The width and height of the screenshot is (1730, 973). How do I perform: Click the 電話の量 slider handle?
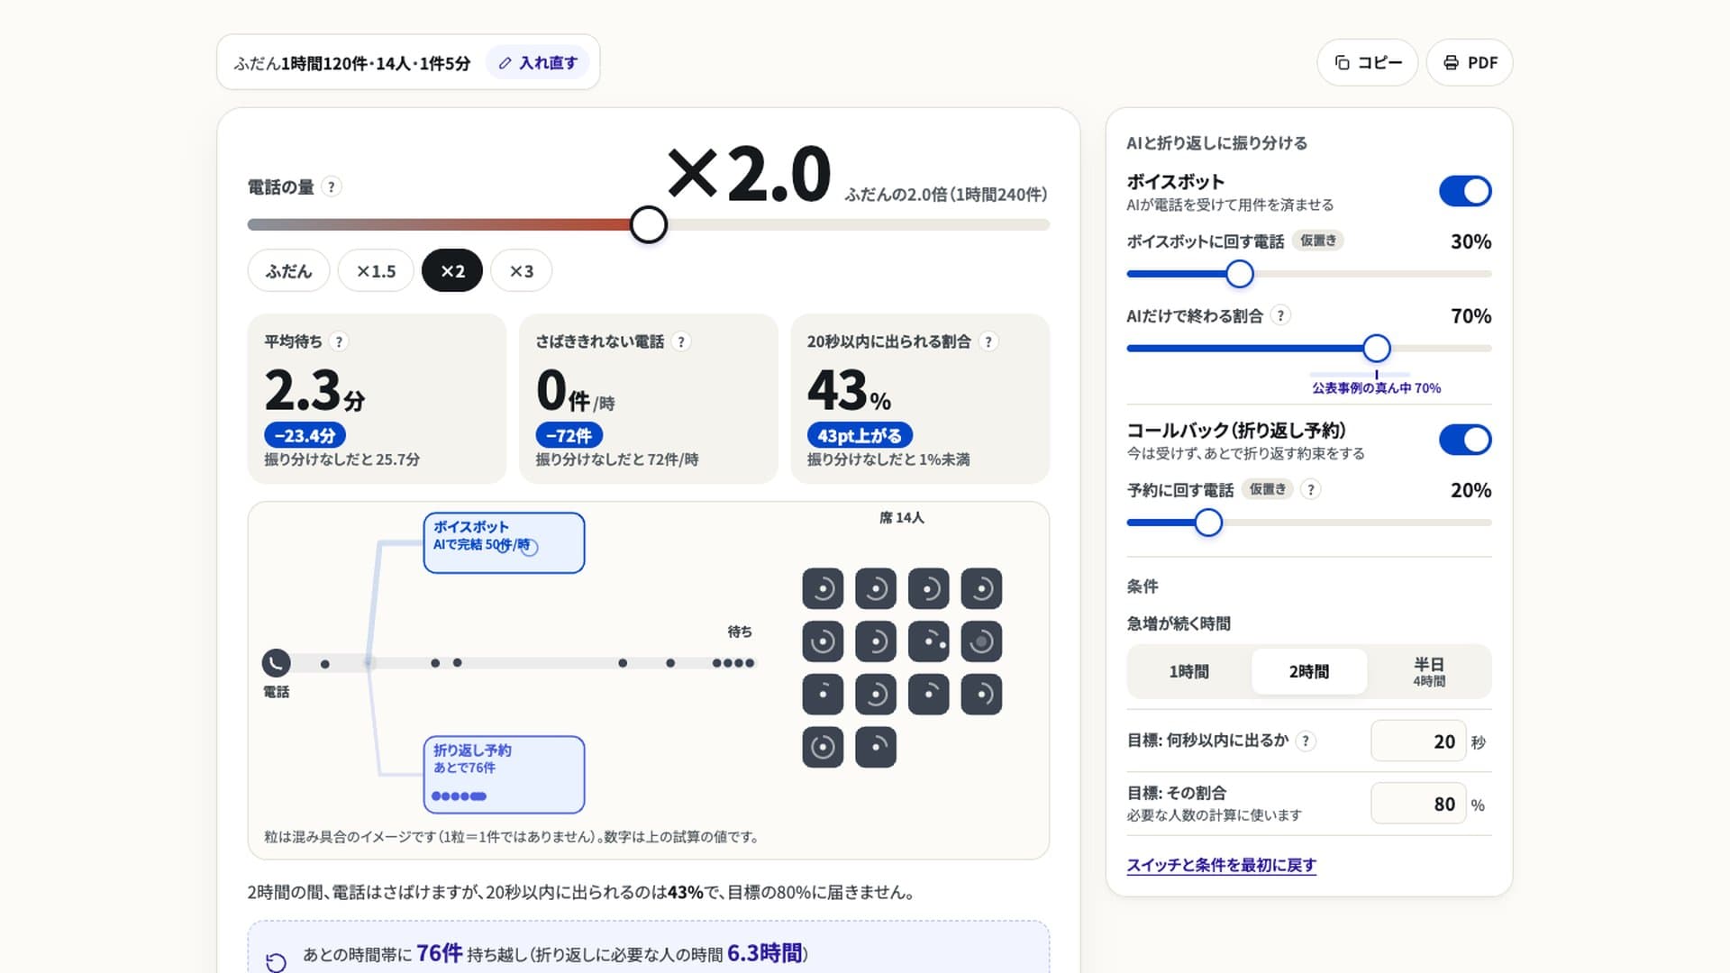tap(649, 224)
